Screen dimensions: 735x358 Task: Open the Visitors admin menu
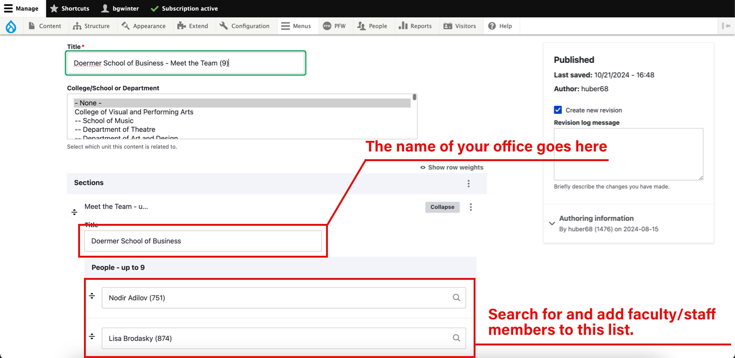tap(460, 26)
